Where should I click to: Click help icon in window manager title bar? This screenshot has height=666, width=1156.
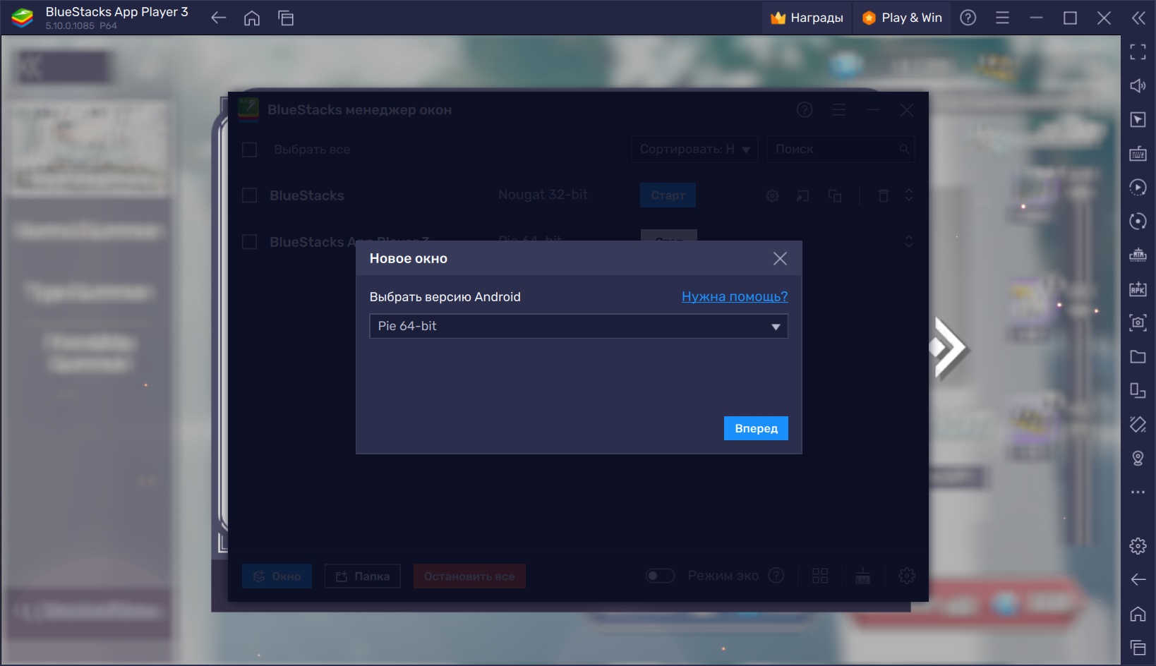[x=805, y=110]
